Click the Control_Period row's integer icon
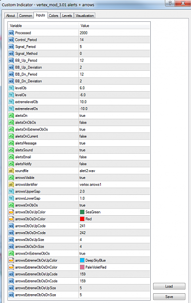 pyautogui.click(x=11, y=40)
